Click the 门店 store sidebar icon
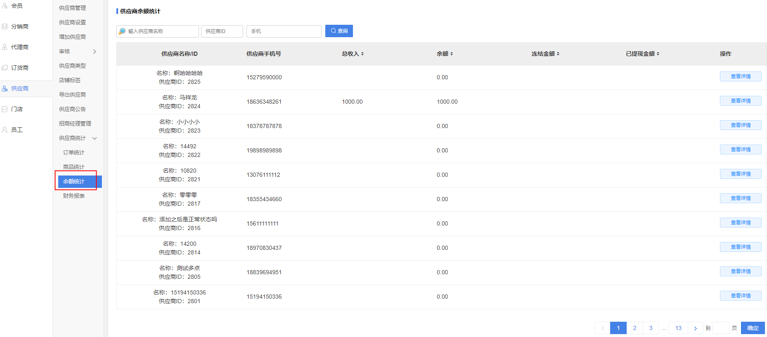 5,109
